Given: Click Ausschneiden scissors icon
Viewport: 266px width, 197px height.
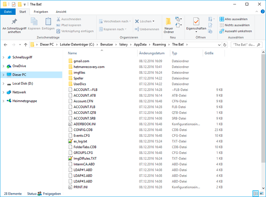Looking at the screenshot, I should [x=58, y=19].
